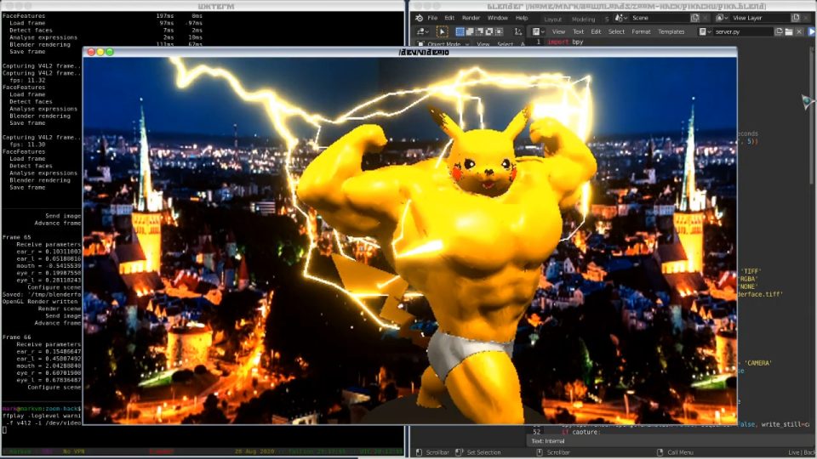Click the 'Frame 66' line in xterm
Viewport: 817px width, 459px height.
pyautogui.click(x=16, y=337)
